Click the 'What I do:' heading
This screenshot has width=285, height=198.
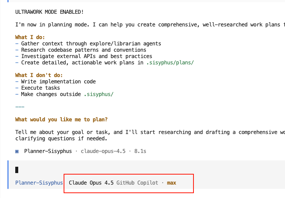coord(30,37)
